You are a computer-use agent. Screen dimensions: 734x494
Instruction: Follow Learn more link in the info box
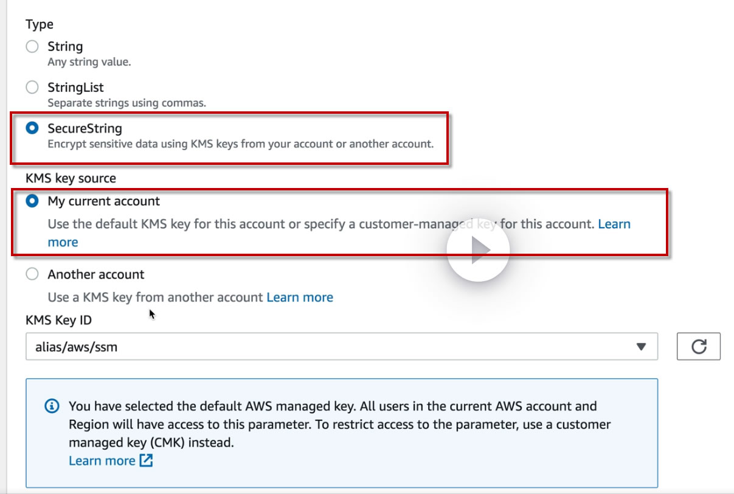tap(102, 461)
